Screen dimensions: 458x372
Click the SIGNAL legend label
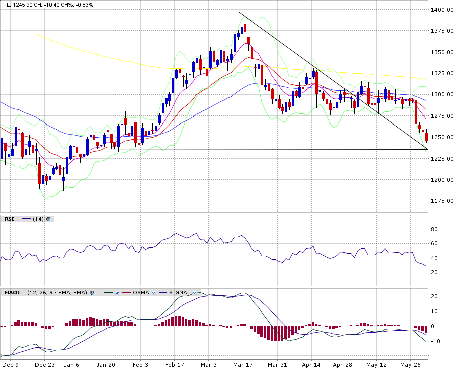click(180, 292)
